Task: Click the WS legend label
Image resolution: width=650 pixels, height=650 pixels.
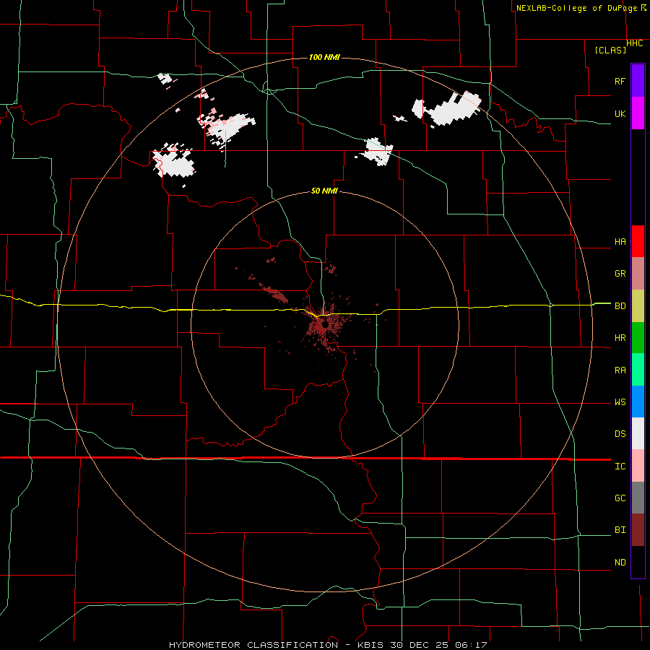Action: click(620, 402)
